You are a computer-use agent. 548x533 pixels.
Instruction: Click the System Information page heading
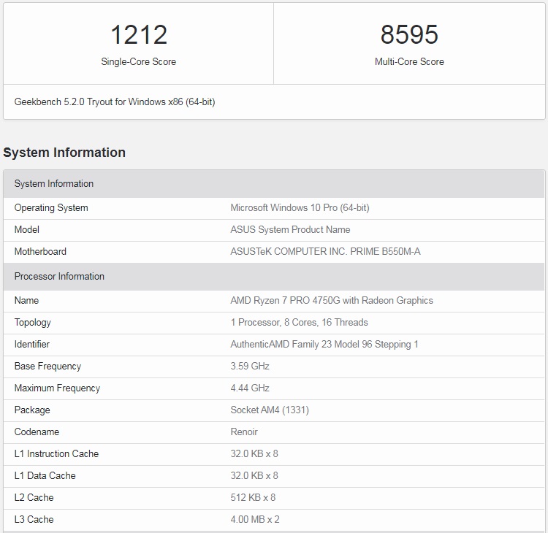[x=64, y=153]
